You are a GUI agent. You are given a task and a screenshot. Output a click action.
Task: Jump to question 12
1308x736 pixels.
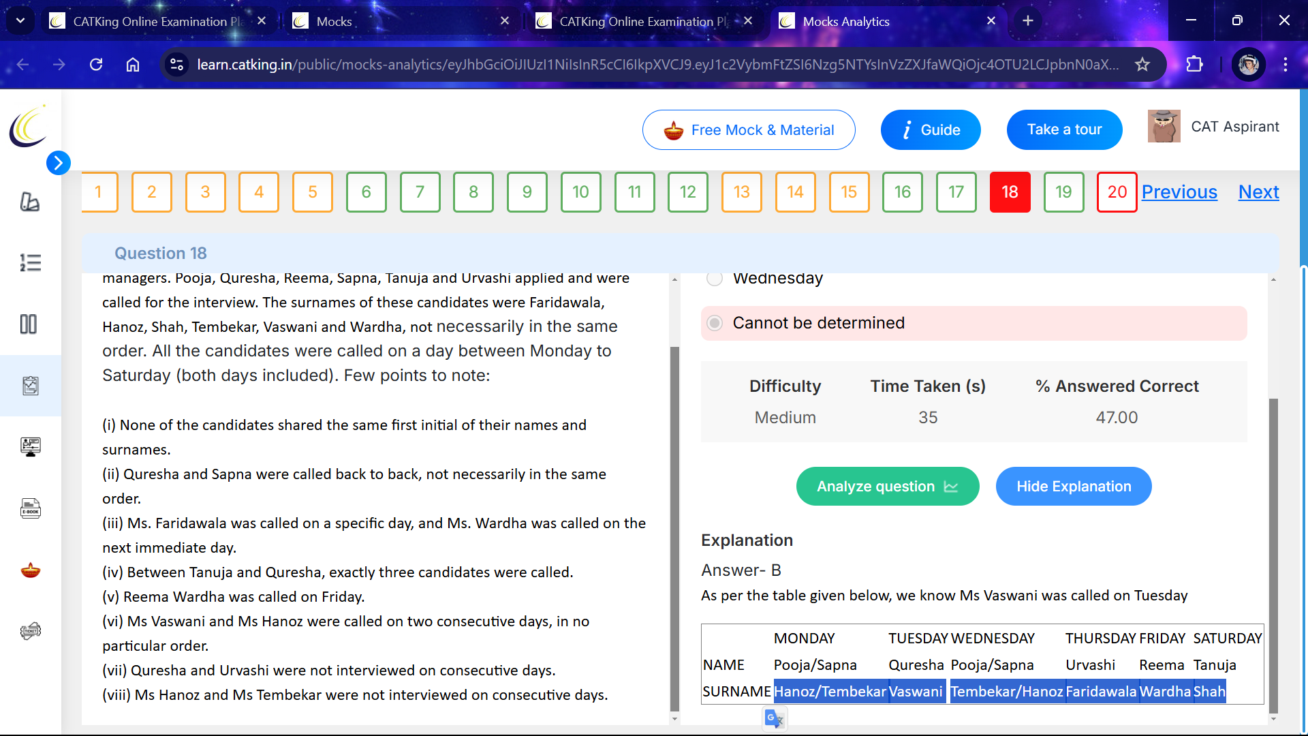coord(688,192)
